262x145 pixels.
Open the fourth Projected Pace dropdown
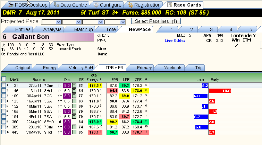(123, 22)
